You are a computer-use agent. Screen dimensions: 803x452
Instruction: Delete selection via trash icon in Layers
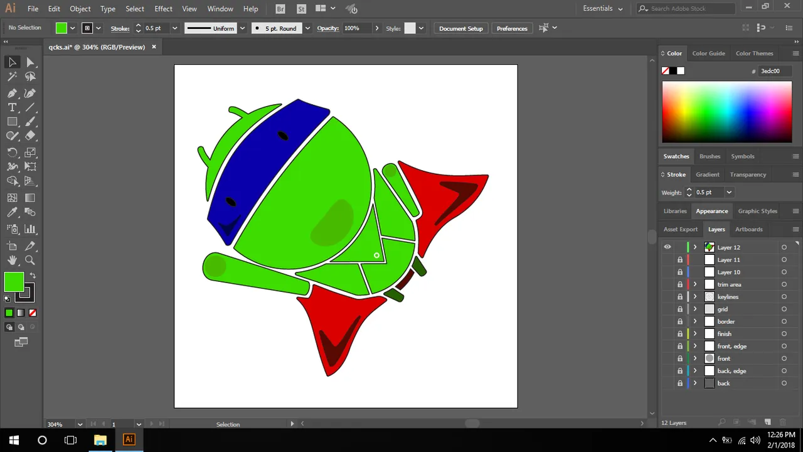click(783, 422)
